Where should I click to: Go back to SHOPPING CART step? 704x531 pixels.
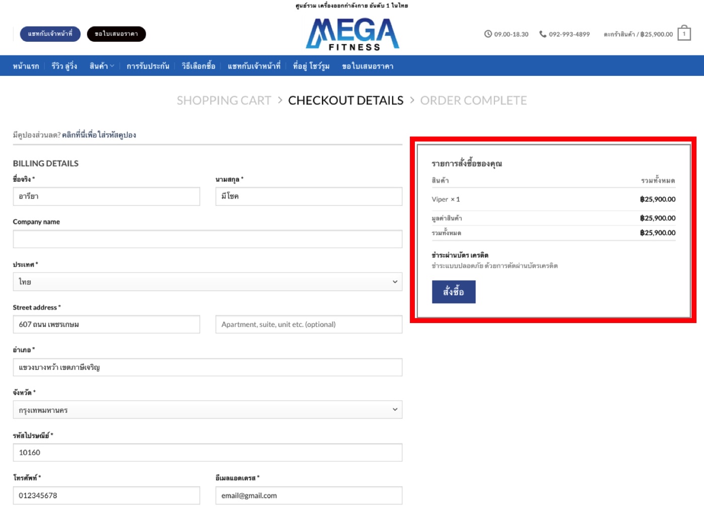coord(224,100)
